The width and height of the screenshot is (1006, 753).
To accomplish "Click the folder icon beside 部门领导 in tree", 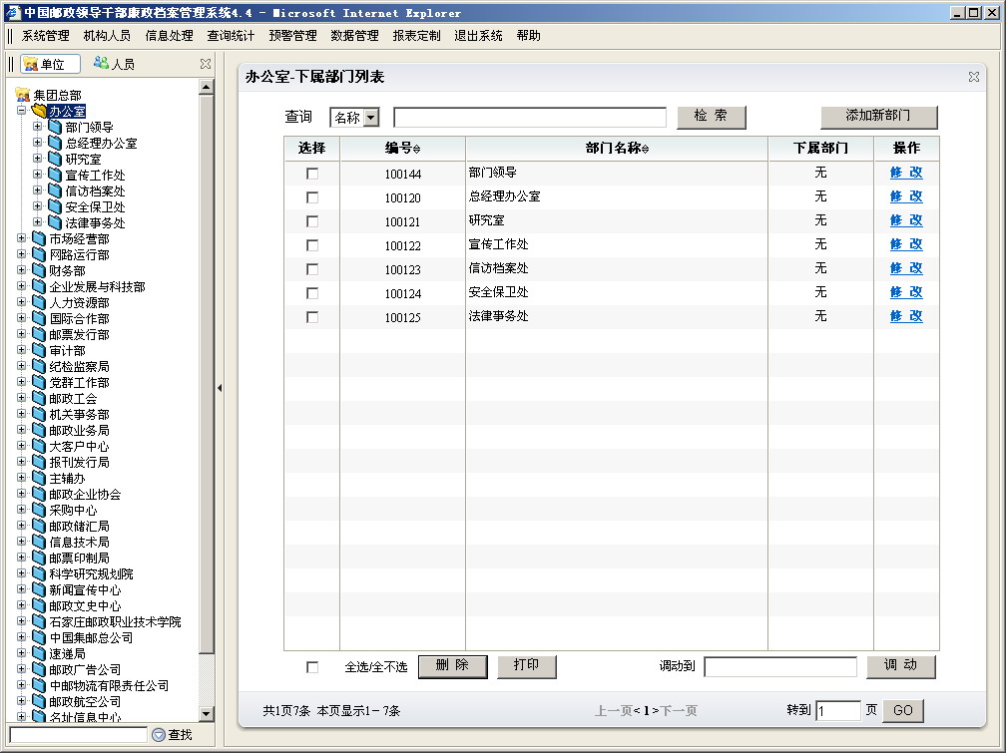I will 55,127.
